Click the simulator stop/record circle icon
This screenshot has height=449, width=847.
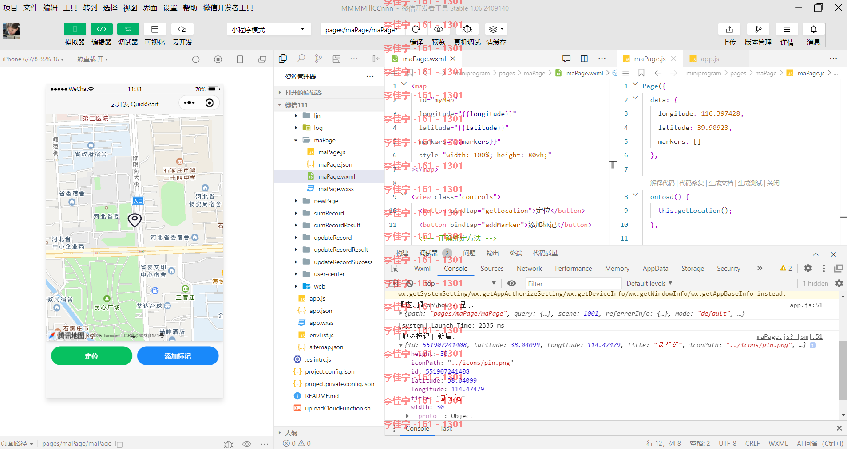pos(218,59)
